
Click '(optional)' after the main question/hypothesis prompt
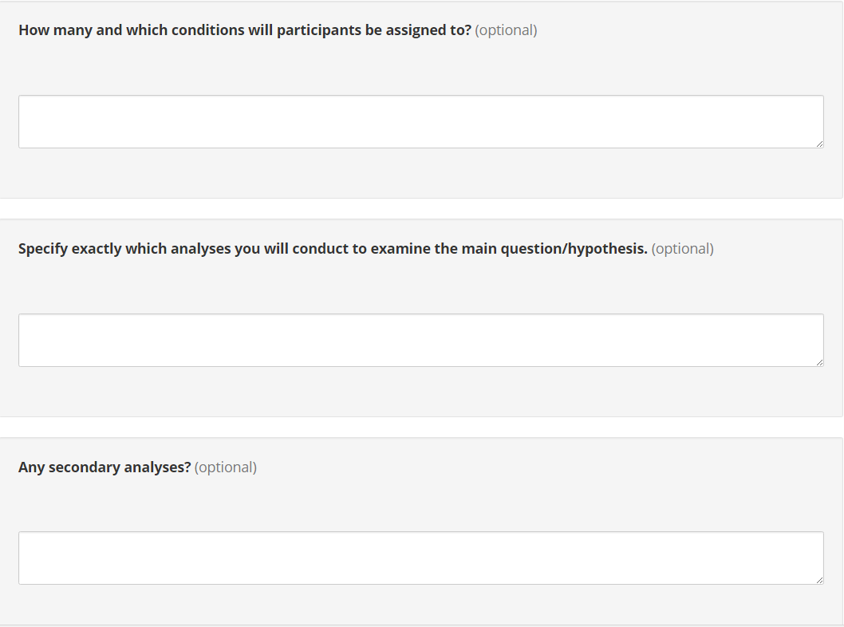point(682,249)
